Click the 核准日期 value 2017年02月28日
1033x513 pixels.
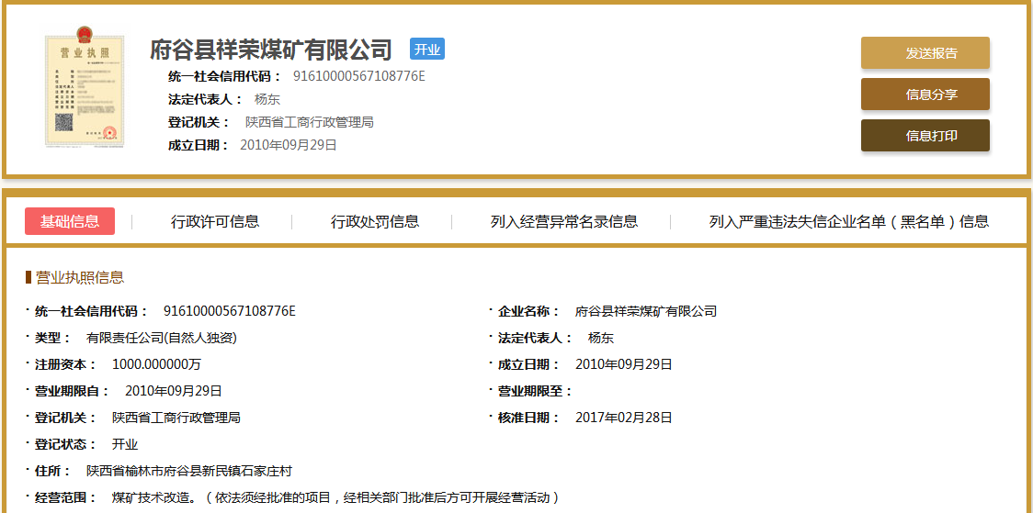(x=623, y=418)
